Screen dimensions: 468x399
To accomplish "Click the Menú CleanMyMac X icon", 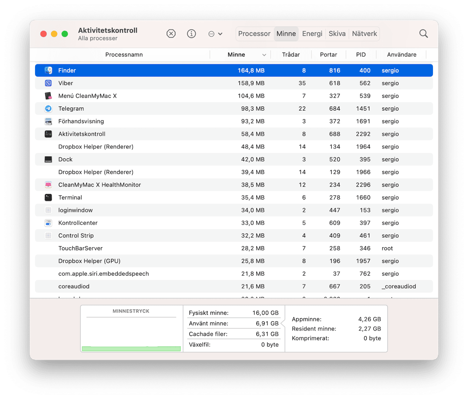I will click(x=48, y=96).
